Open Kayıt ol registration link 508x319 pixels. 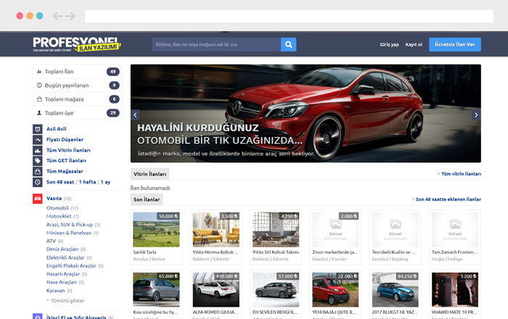[414, 45]
